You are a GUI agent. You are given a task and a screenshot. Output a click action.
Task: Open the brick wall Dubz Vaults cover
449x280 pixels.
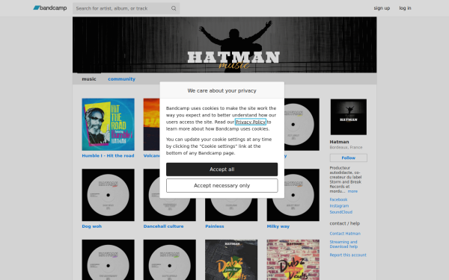tap(293, 260)
